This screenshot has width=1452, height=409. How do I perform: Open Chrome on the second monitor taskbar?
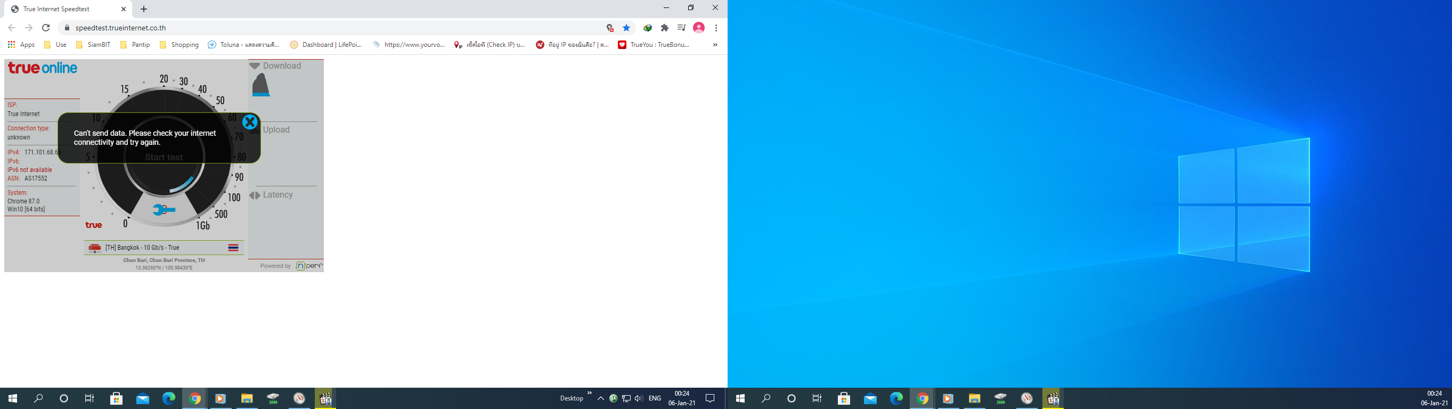tap(922, 398)
